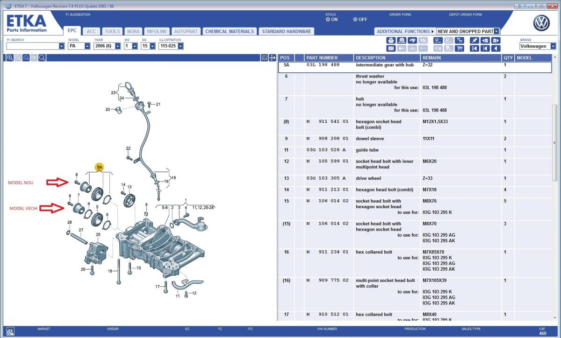Click callout number 25 on the oil pump
Screen dimensions: 561x338
pyautogui.click(x=98, y=234)
